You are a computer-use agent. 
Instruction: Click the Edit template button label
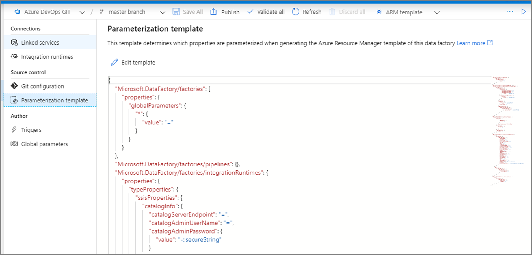coord(138,62)
